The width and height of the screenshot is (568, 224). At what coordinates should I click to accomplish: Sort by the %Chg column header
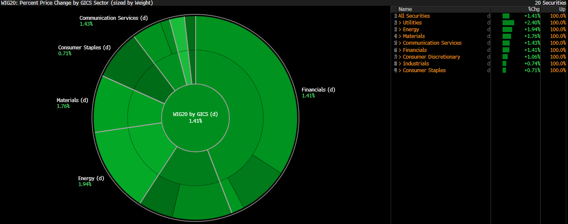coord(533,9)
